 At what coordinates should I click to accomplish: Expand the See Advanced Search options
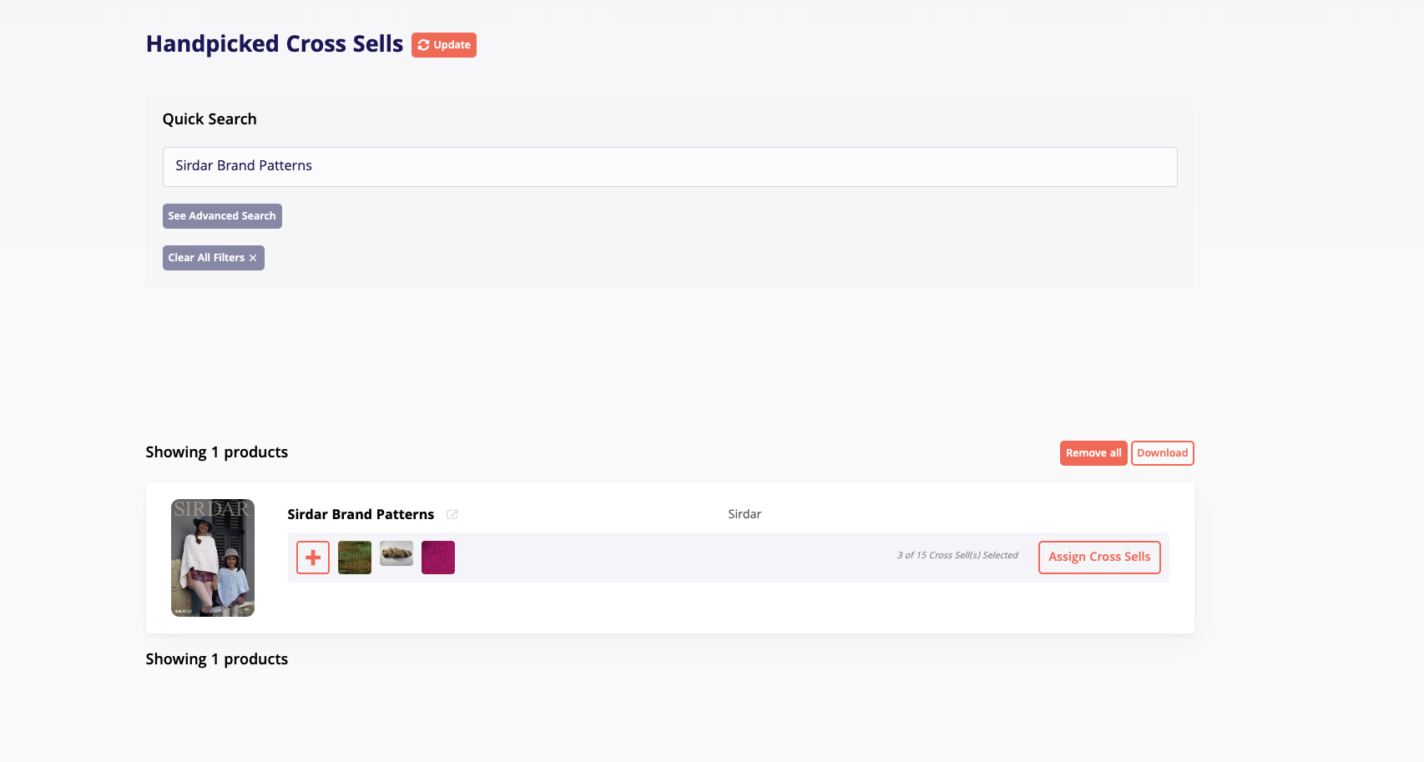[222, 216]
